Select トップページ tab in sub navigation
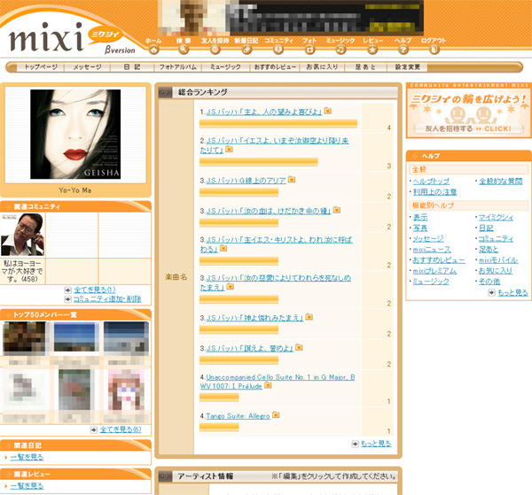This screenshot has height=495, width=532. tap(41, 67)
